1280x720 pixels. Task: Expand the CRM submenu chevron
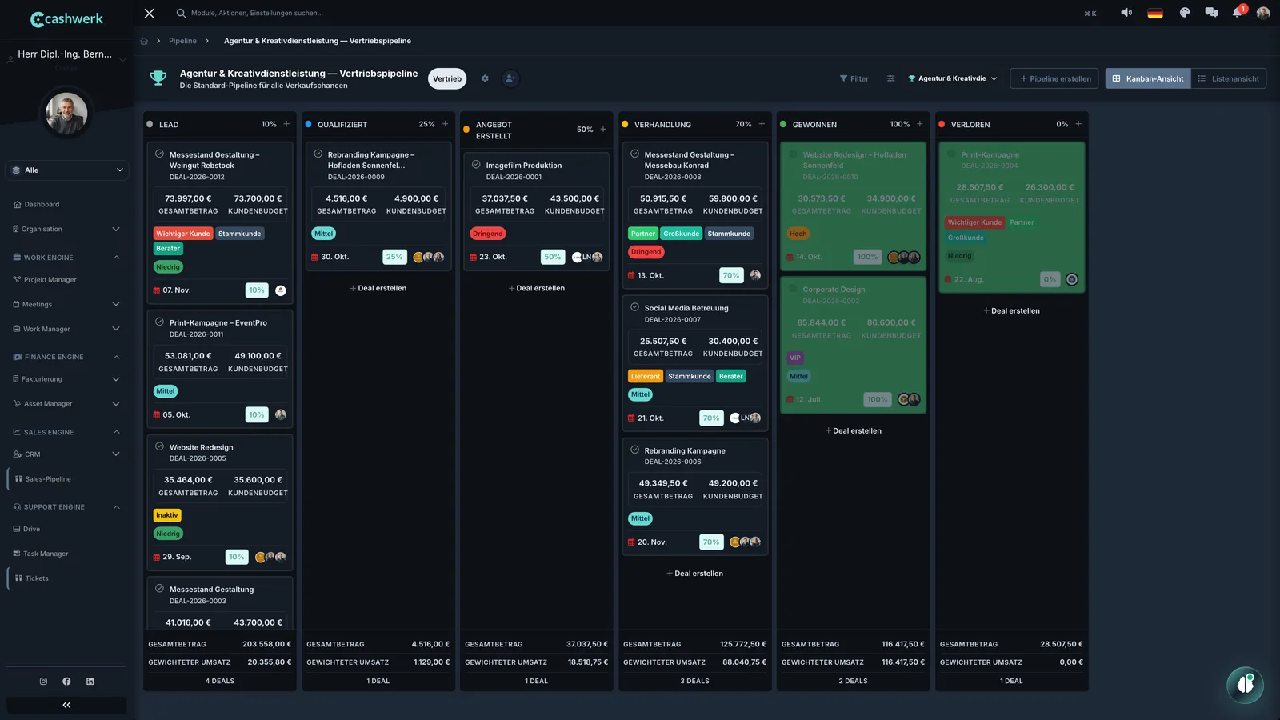(x=116, y=454)
